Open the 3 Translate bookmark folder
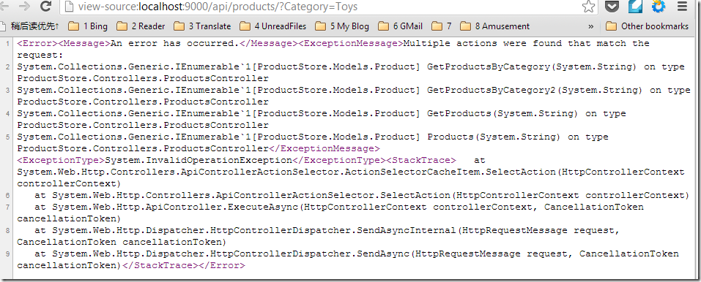The width and height of the screenshot is (701, 282). [202, 26]
